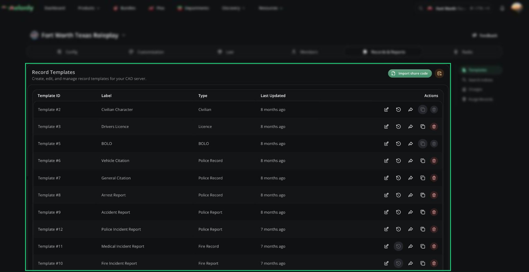Edit the Vehicle Citation template
529x272 pixels.
click(386, 161)
